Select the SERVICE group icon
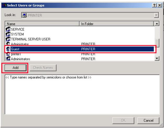 tap(8, 29)
